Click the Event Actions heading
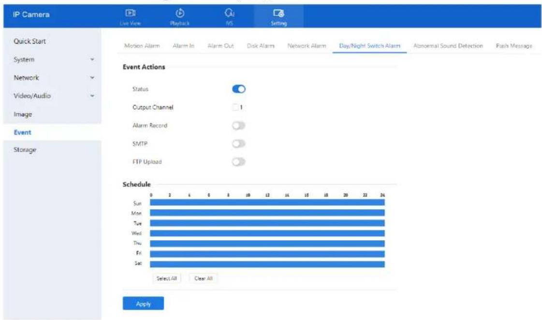The image size is (542, 320). (144, 67)
